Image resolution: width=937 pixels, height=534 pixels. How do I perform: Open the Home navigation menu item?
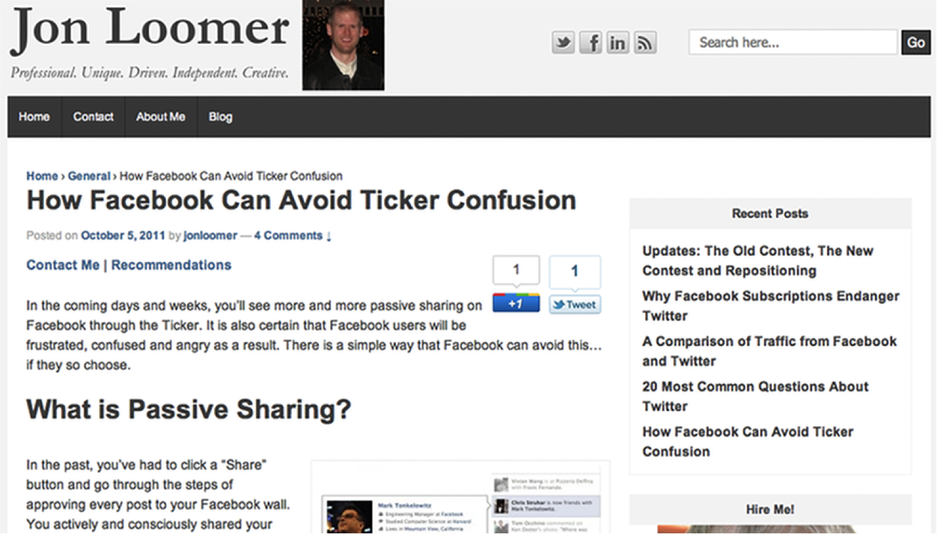pos(34,117)
